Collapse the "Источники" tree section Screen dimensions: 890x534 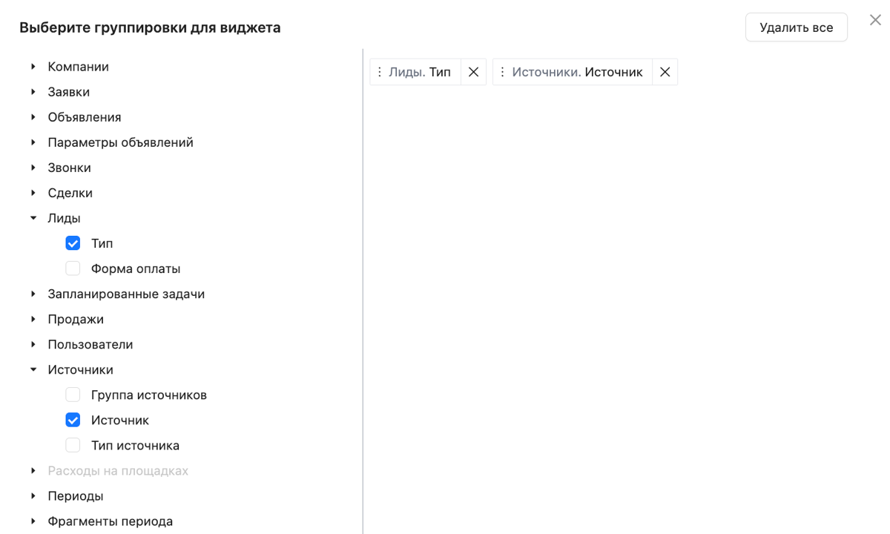pos(33,369)
